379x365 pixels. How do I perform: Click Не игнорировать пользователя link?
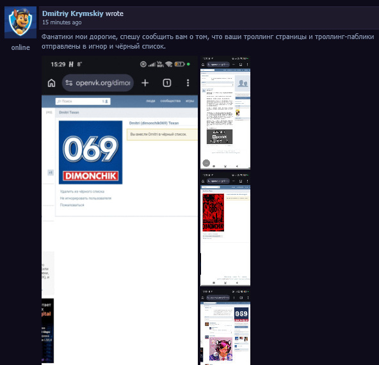86,199
